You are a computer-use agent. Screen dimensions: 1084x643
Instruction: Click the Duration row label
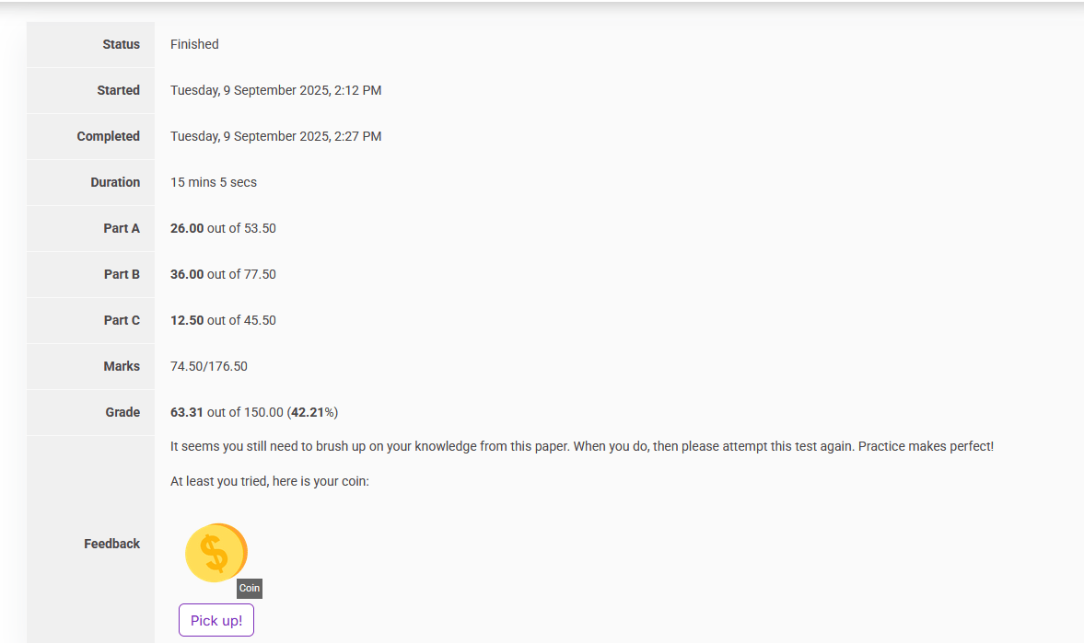pos(115,182)
